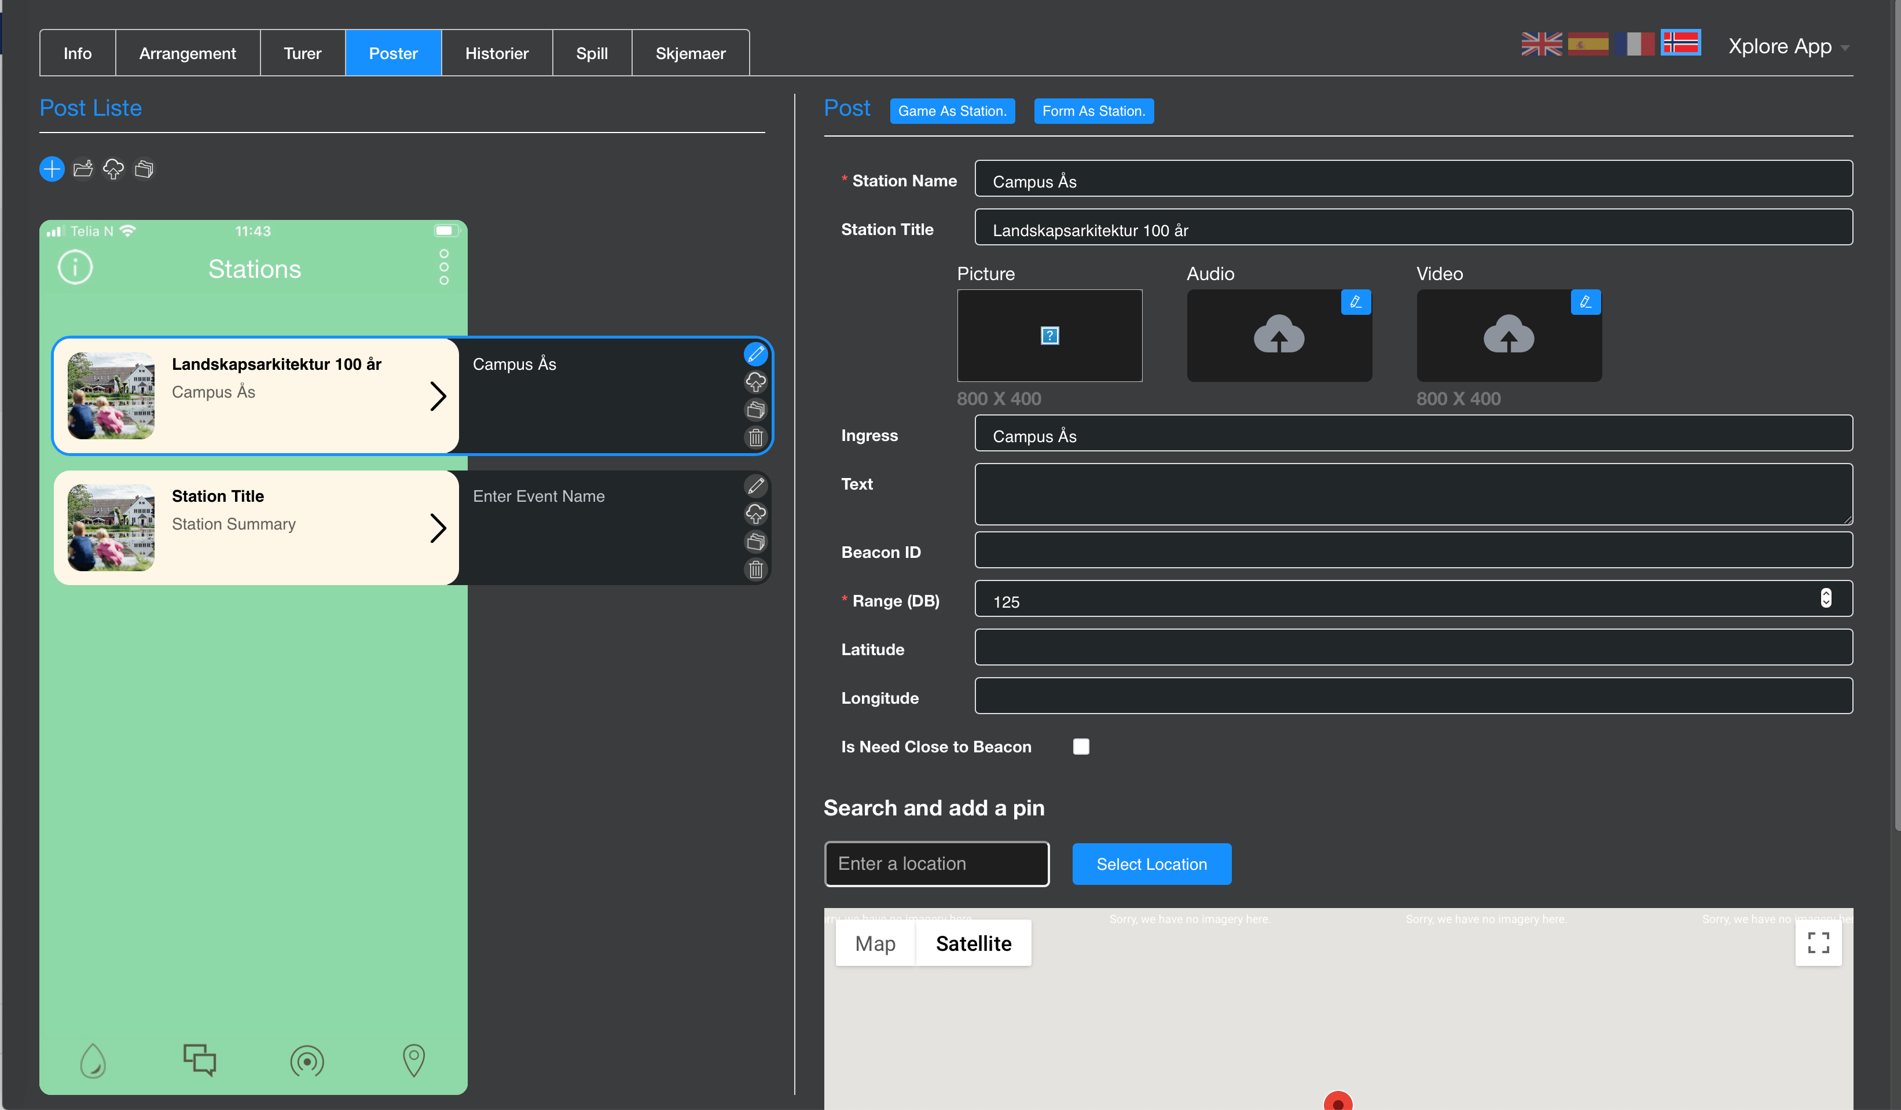
Task: Click the add new post icon
Action: (52, 168)
